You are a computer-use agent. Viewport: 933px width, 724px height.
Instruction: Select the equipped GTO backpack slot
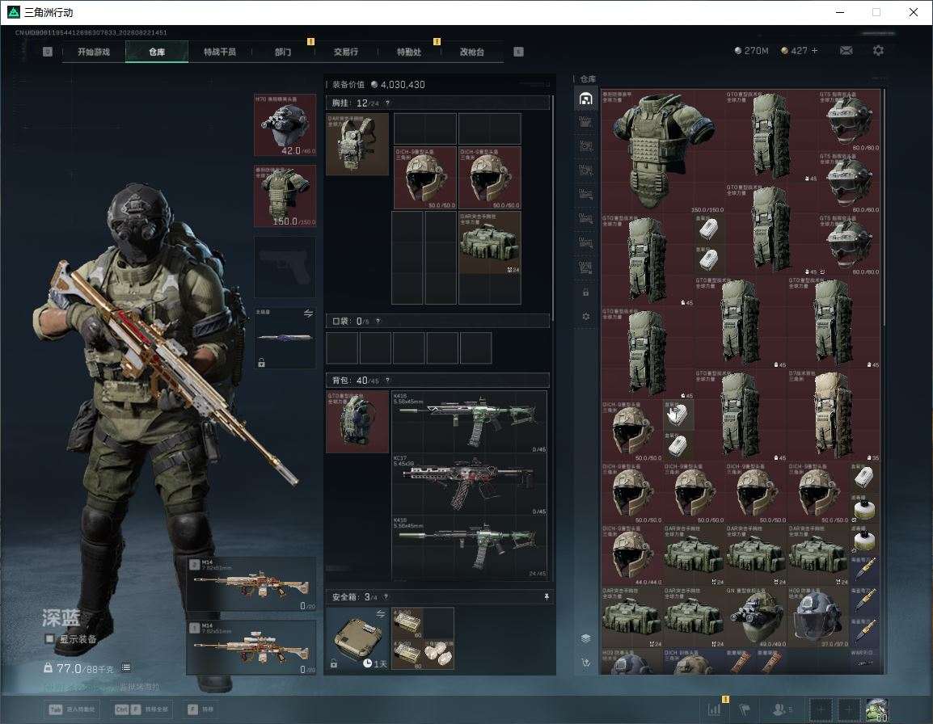357,422
